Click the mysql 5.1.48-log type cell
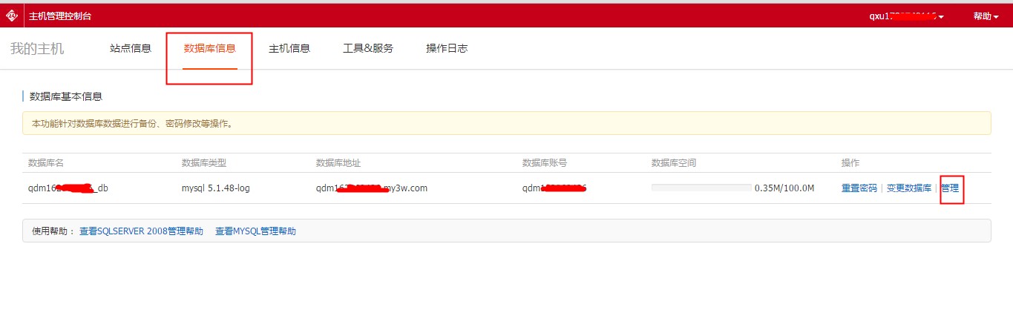Screen dimensions: 1013x327 point(215,188)
